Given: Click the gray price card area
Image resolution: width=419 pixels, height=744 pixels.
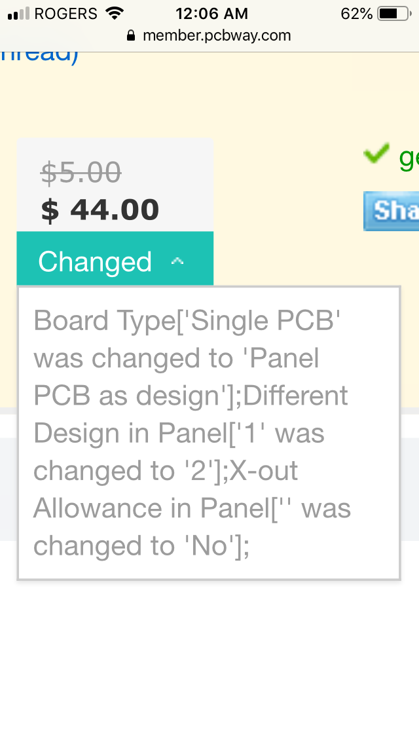Looking at the screenshot, I should pos(115,185).
